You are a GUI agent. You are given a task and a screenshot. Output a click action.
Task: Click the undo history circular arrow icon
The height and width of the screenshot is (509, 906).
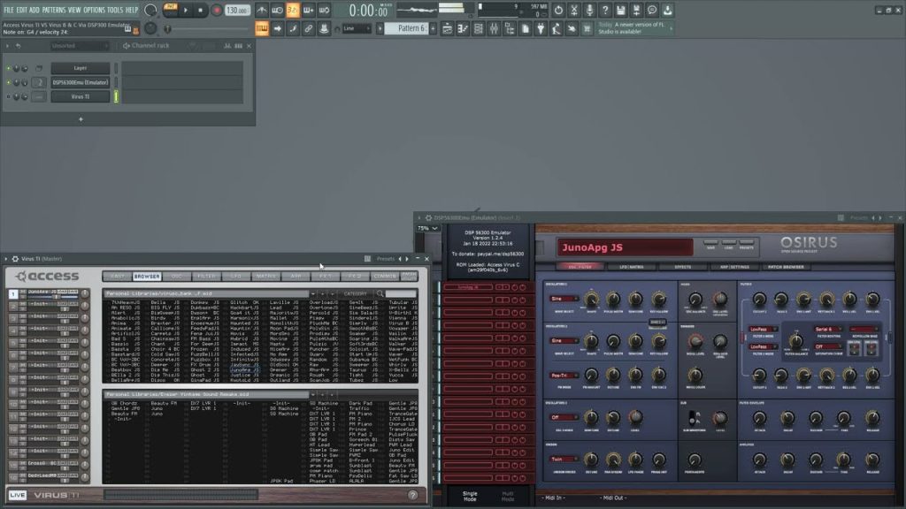point(558,11)
